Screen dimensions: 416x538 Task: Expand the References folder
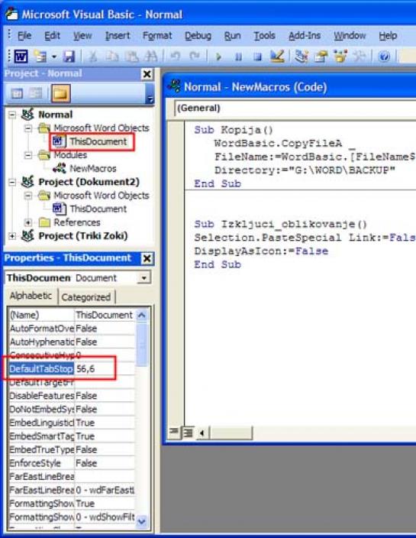28,222
